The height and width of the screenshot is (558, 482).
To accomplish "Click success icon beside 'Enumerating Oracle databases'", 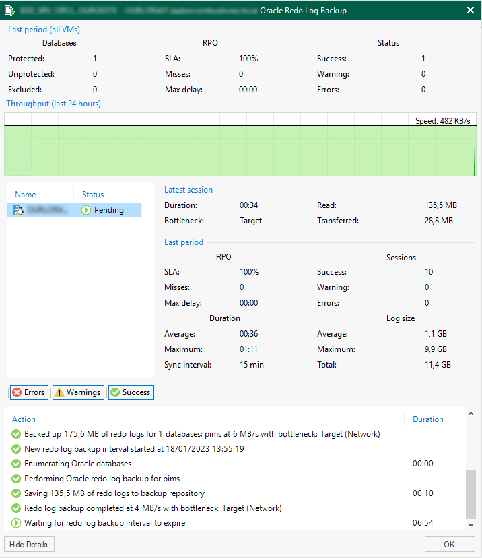I will tap(16, 464).
